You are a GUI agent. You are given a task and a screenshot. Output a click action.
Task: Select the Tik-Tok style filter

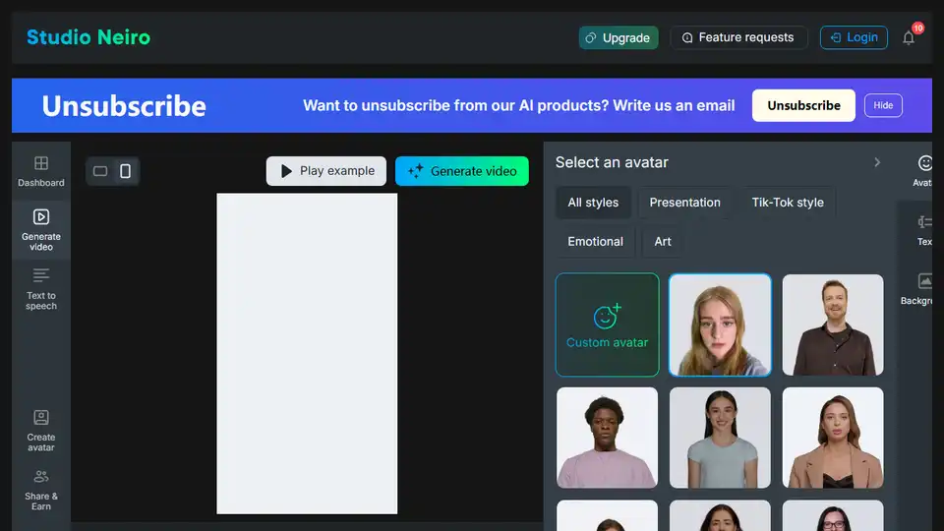pyautogui.click(x=788, y=203)
